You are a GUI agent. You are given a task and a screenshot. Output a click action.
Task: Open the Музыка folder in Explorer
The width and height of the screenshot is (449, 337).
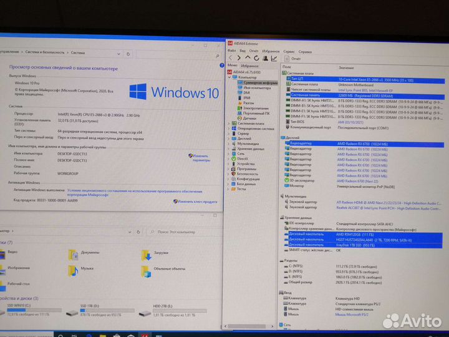coord(81,270)
